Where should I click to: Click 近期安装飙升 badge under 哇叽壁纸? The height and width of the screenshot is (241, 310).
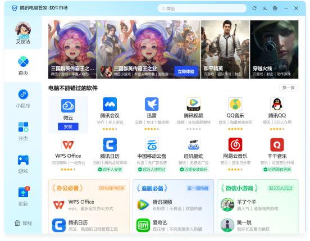coord(194,170)
